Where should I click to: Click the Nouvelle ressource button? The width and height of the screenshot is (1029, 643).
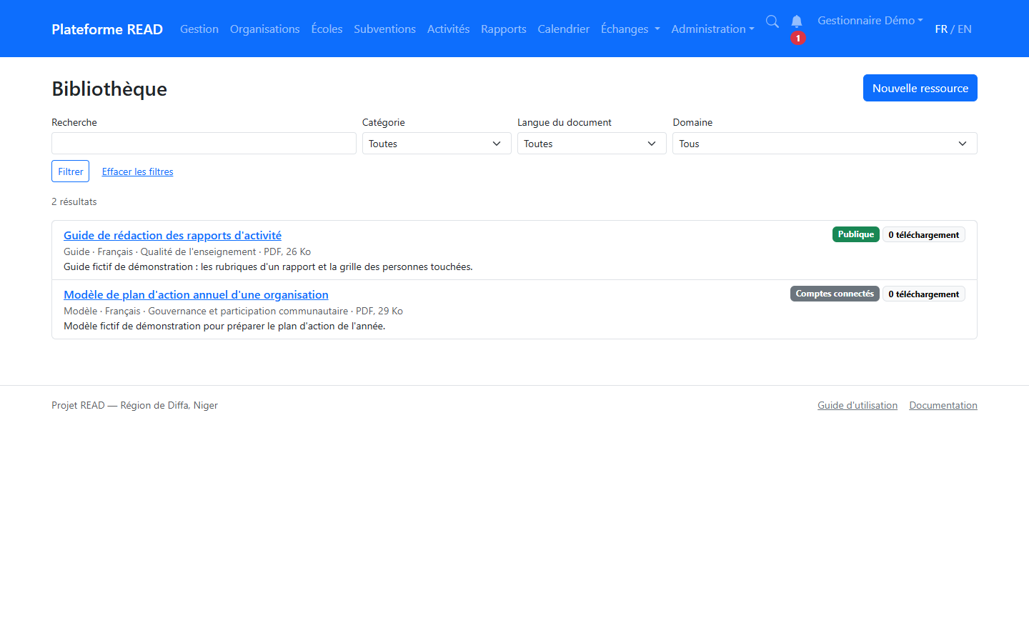pos(920,88)
